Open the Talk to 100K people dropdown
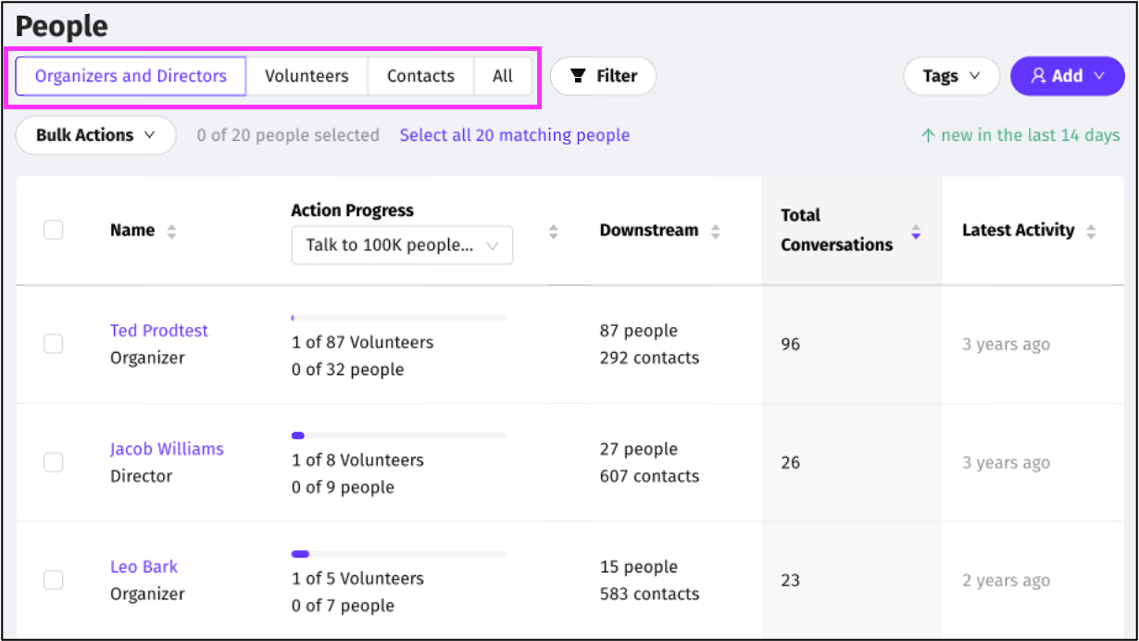The image size is (1139, 641). tap(402, 245)
